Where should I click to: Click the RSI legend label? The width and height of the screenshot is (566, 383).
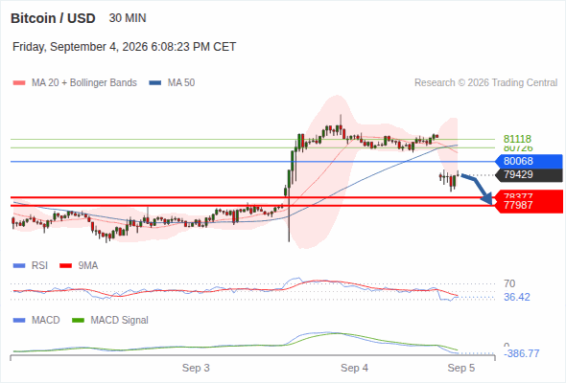coord(39,266)
